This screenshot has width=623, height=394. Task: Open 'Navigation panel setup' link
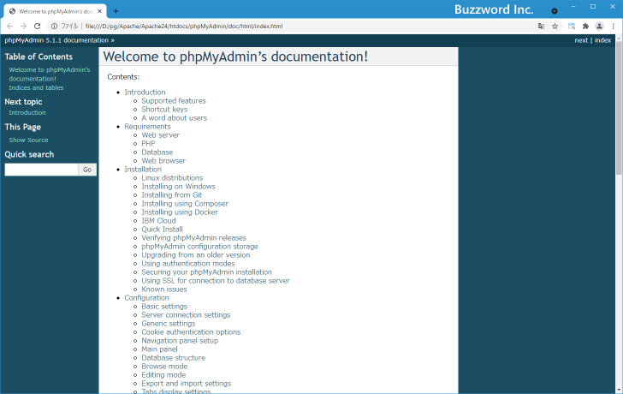[180, 341]
